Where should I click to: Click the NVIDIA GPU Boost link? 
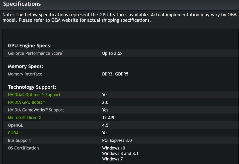pyautogui.click(x=27, y=102)
